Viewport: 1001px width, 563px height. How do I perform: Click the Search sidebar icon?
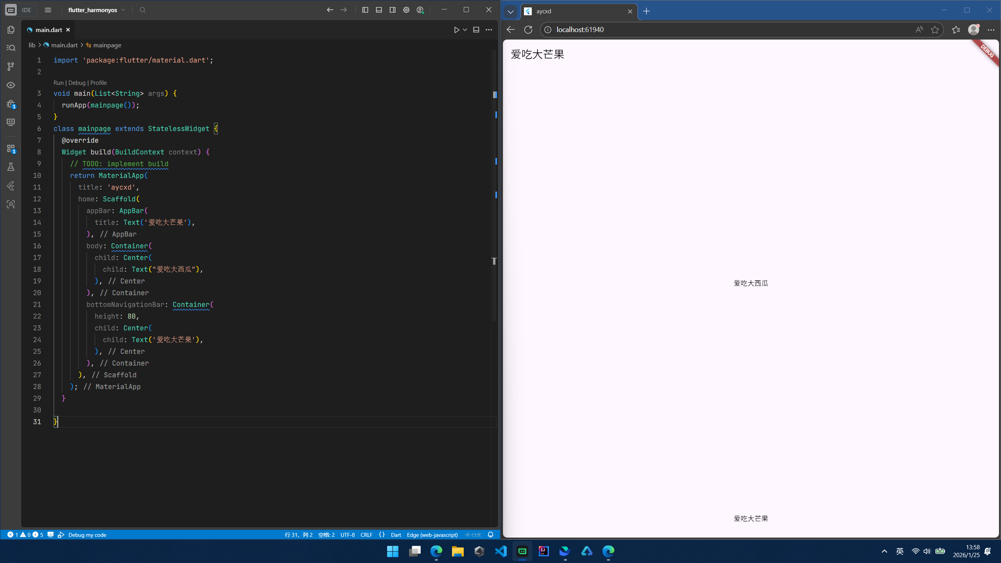pos(11,48)
